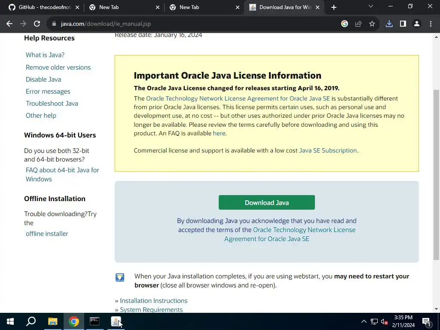Switch to the first New Tab

coord(123,7)
